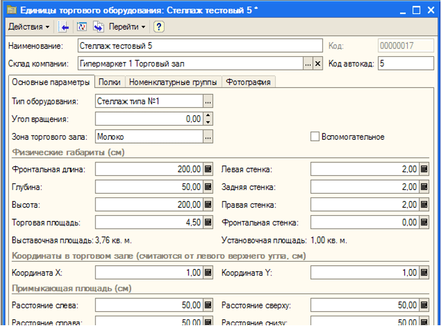The width and height of the screenshot is (441, 327).
Task: Click the Расстояние сверху value field
Action: pos(365,305)
